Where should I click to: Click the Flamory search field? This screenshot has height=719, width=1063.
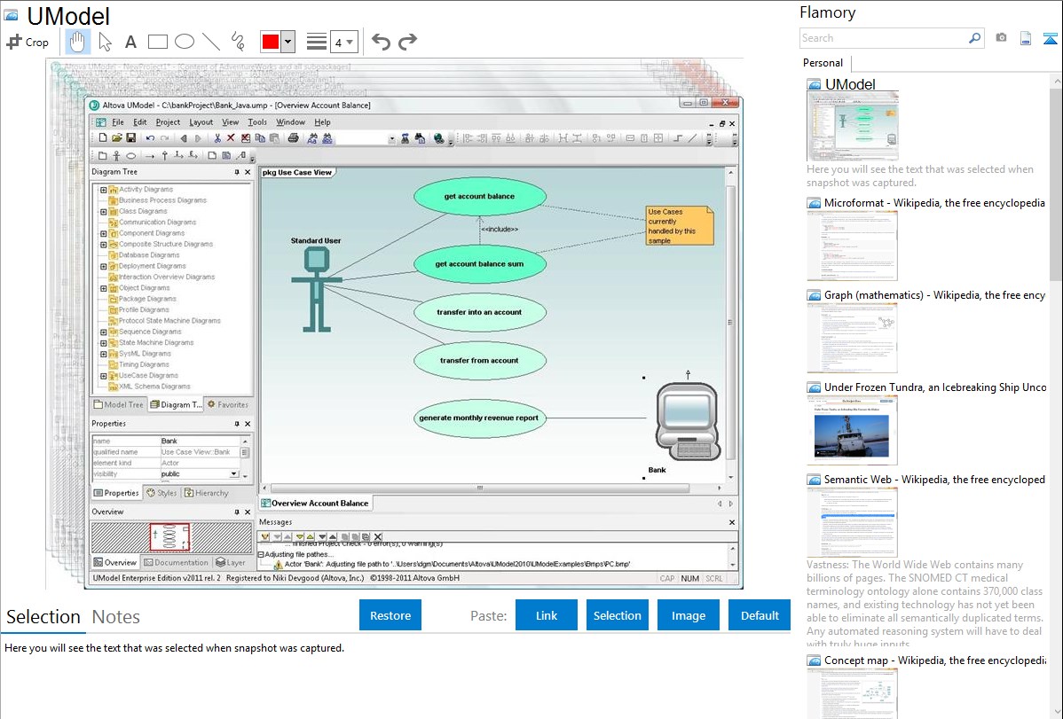[883, 38]
